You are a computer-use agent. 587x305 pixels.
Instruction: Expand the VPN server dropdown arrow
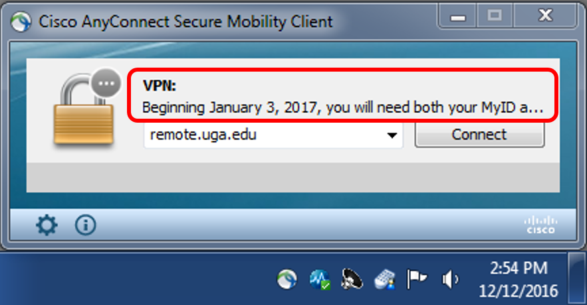pyautogui.click(x=392, y=135)
